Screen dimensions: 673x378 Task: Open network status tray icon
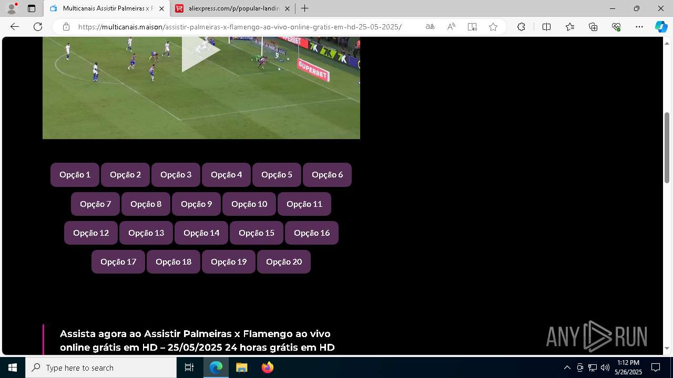(592, 367)
